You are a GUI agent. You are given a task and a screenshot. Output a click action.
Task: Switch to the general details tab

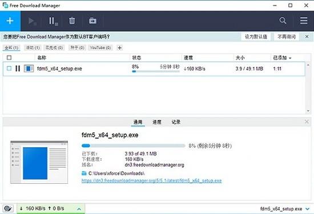pyautogui.click(x=138, y=122)
